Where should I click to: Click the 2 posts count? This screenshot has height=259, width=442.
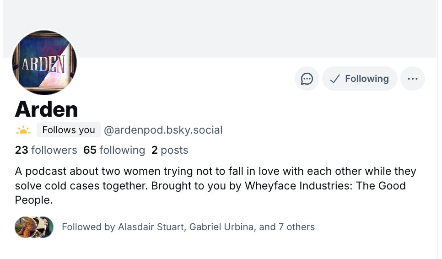pos(170,150)
